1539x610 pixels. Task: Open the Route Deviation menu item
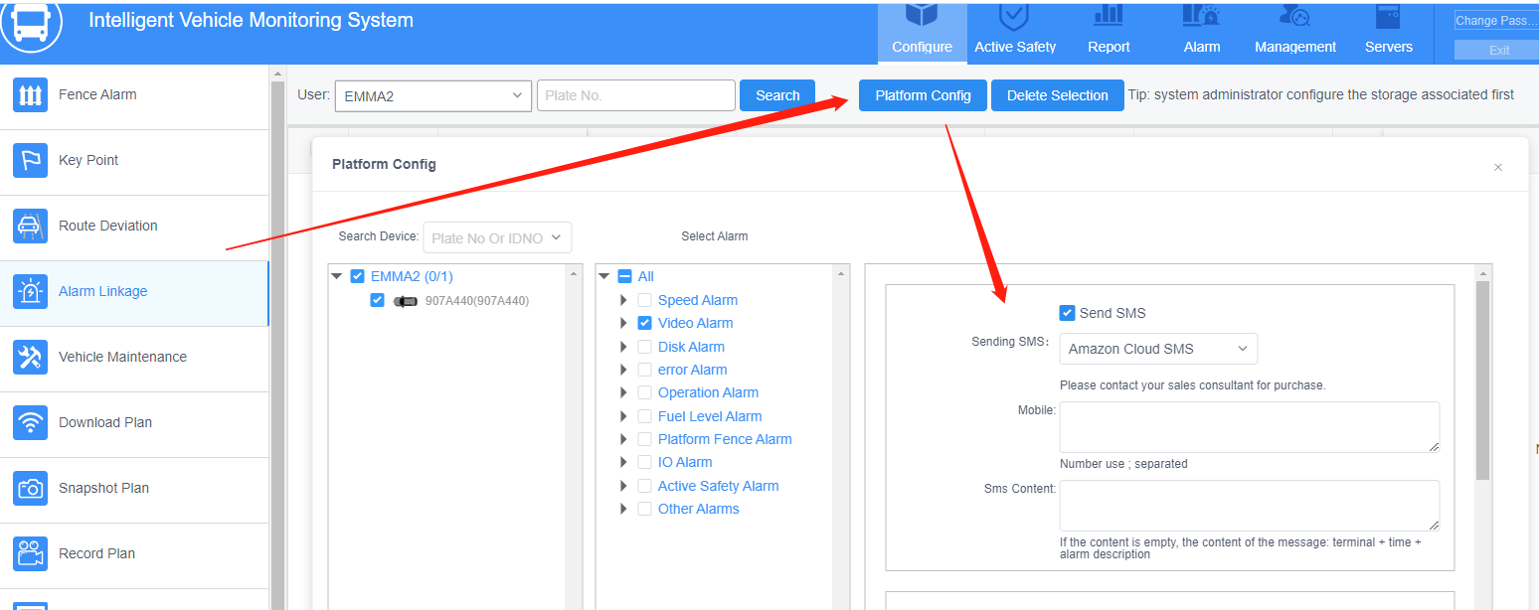(x=134, y=228)
